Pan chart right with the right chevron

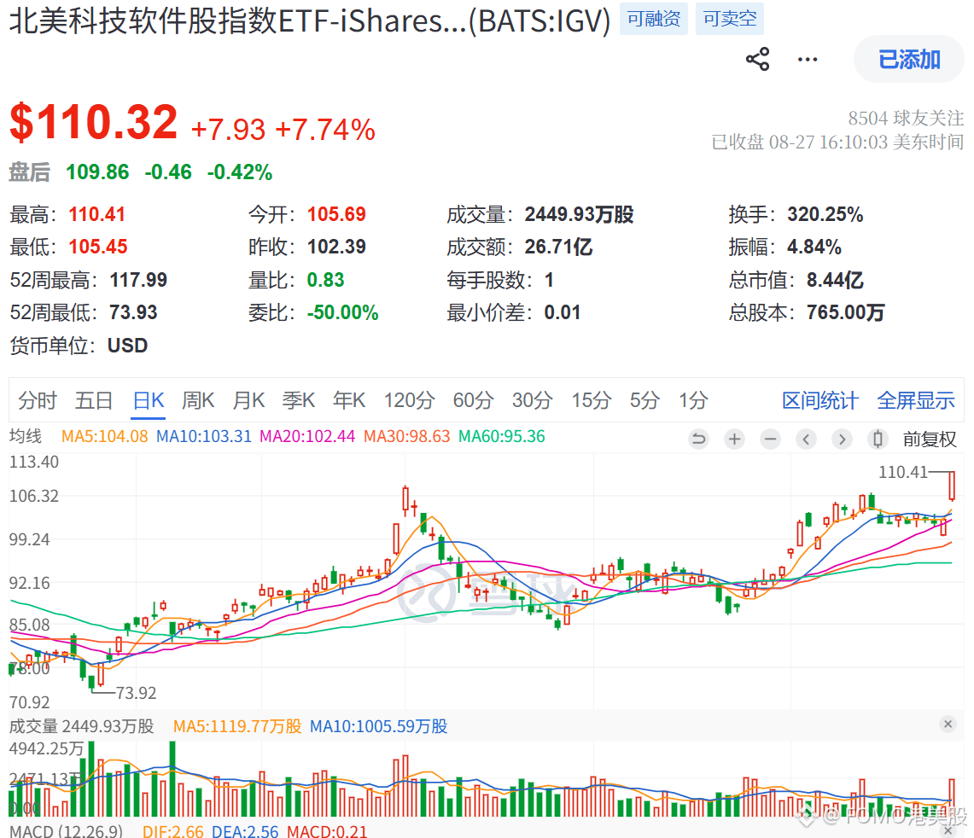point(842,439)
